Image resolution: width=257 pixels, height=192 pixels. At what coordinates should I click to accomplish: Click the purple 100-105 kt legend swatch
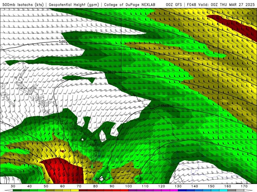coord(133,190)
